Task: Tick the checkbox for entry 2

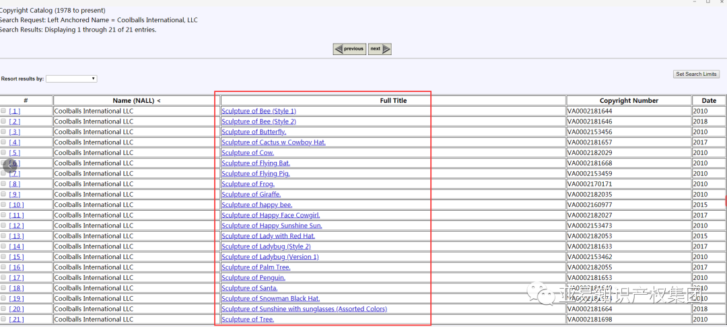Action: (4, 121)
